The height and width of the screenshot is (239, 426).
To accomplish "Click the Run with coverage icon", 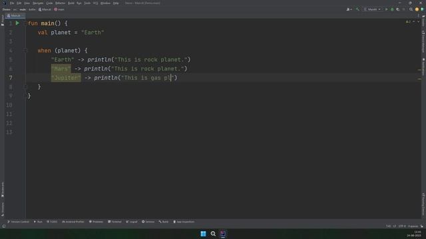I will tap(398, 9).
